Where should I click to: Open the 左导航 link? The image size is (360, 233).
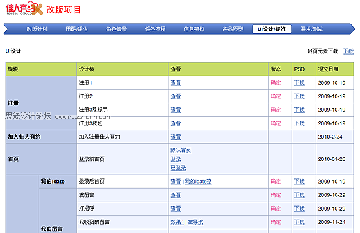point(195,222)
